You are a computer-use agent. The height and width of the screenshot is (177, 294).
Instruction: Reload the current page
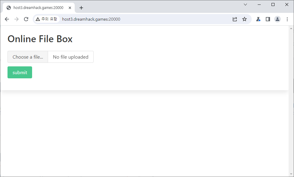[x=26, y=19]
